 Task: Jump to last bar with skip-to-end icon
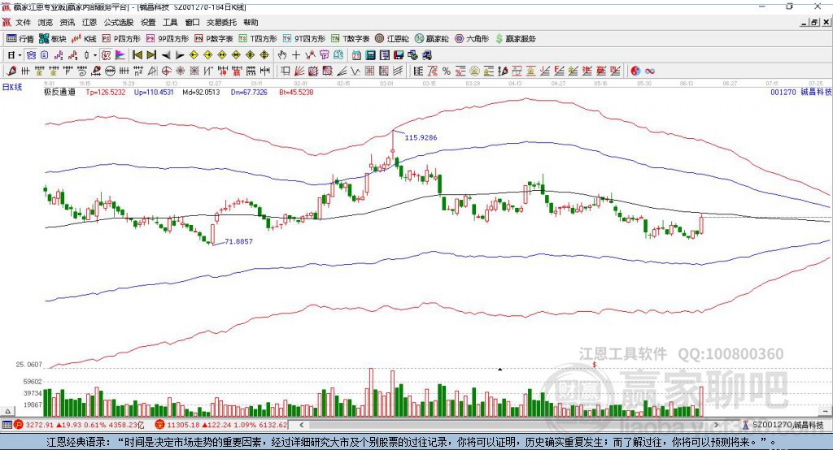[151, 55]
